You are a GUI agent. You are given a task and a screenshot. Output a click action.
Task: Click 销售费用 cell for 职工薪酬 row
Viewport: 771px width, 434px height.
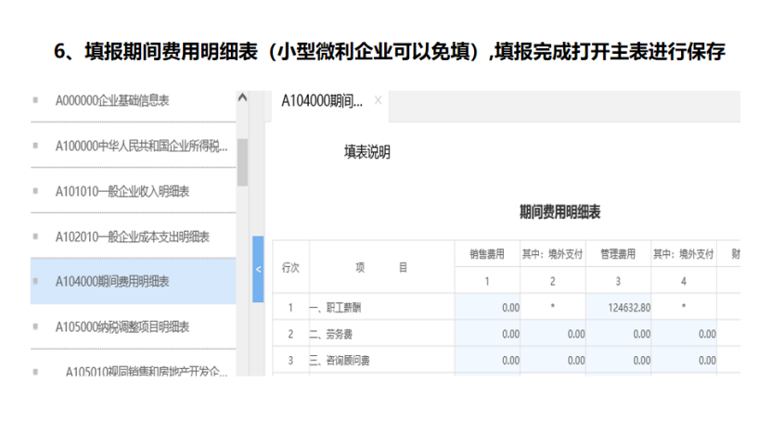tap(488, 307)
